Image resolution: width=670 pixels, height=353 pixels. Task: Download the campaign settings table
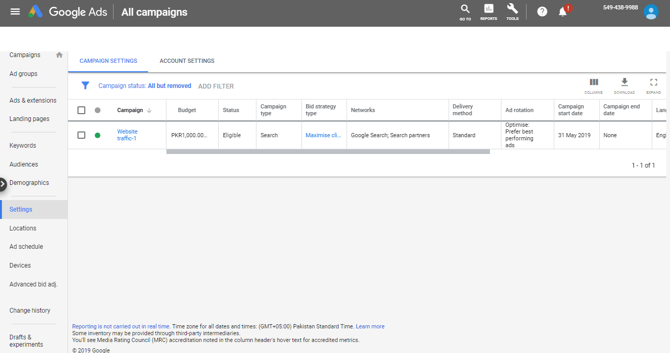pyautogui.click(x=624, y=85)
